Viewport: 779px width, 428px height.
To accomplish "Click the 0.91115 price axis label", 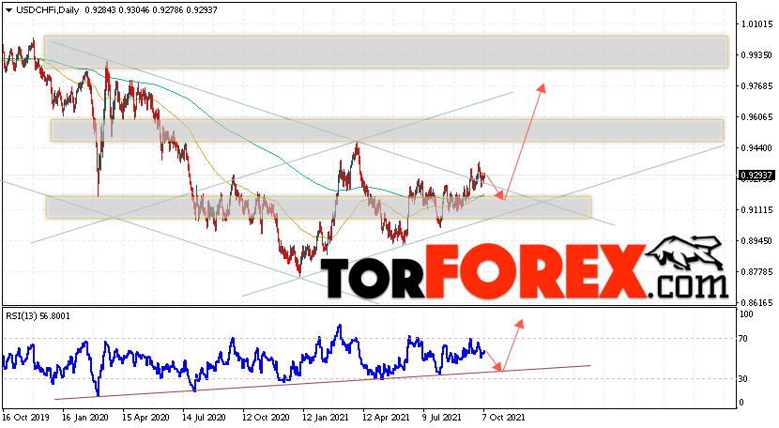I will point(756,209).
